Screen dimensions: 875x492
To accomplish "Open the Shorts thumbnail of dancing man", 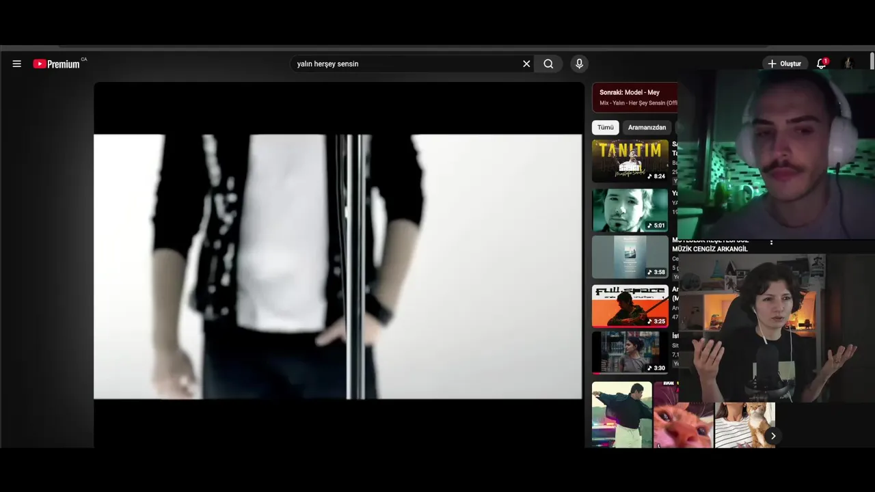I will pos(622,415).
